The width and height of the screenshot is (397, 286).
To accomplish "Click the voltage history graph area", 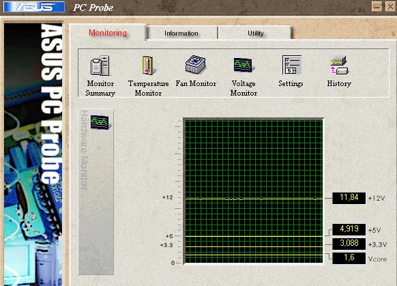I will tap(254, 191).
